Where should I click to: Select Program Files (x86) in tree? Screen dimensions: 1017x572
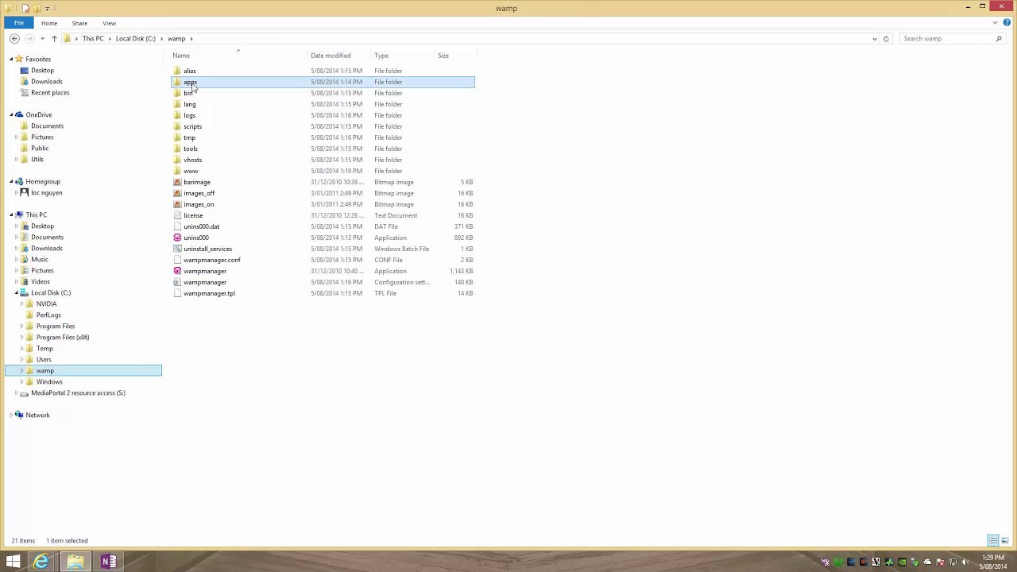coord(62,337)
